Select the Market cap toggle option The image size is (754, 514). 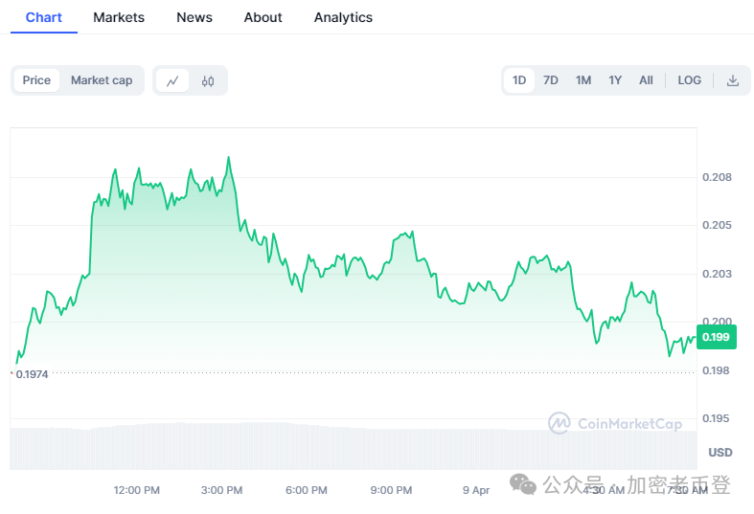(102, 80)
